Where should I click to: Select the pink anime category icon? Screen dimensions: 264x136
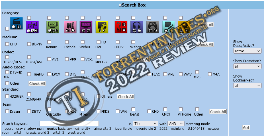70,27
